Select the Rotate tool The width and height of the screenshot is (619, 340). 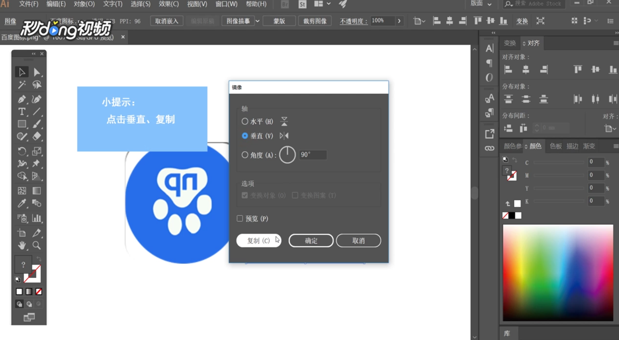[x=22, y=151]
